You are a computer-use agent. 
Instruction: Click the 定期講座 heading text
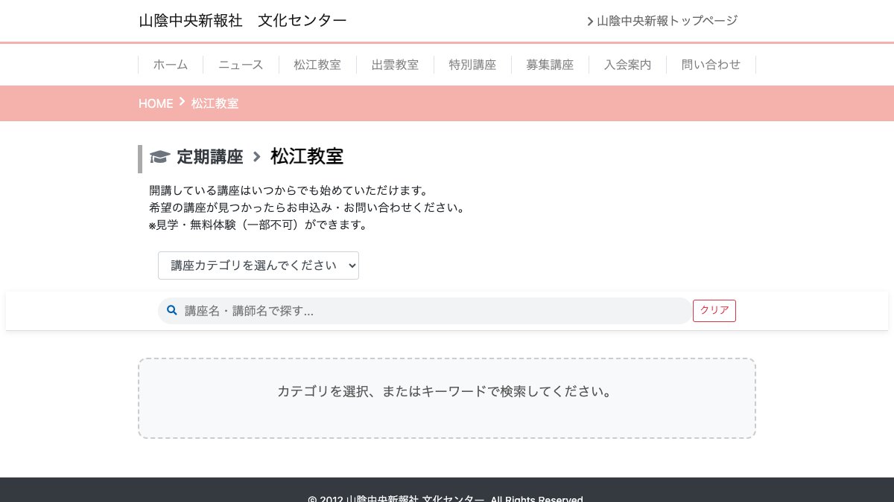click(210, 157)
